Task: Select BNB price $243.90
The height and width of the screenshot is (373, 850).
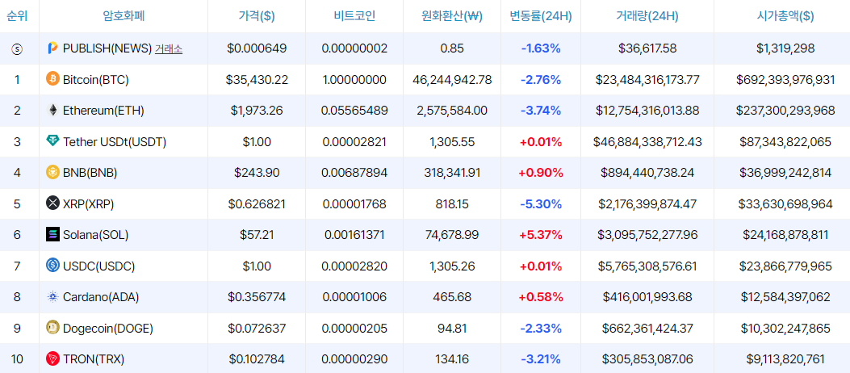Action: coord(257,173)
